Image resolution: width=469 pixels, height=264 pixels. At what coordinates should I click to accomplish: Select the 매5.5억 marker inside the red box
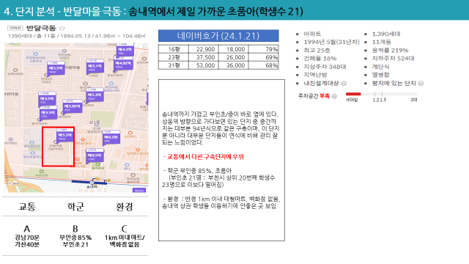click(x=65, y=135)
